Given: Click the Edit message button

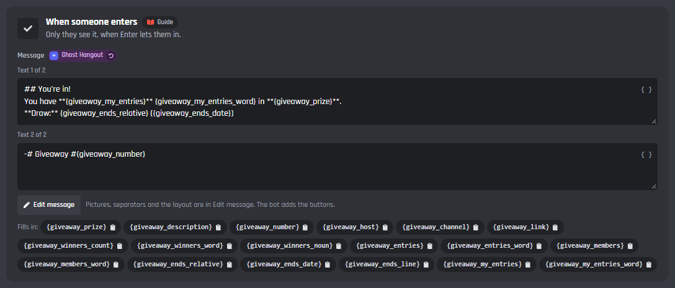Looking at the screenshot, I should tap(48, 204).
